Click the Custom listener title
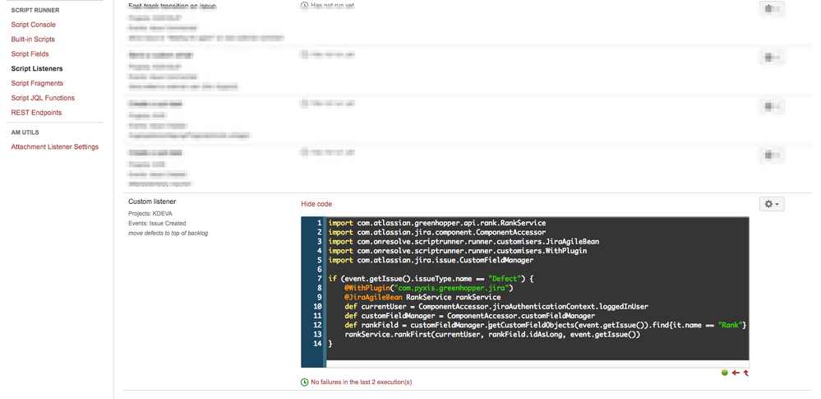The width and height of the screenshot is (821, 399). tap(152, 202)
